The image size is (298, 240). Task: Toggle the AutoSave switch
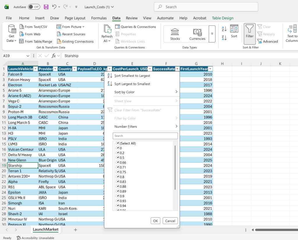coord(34,7)
